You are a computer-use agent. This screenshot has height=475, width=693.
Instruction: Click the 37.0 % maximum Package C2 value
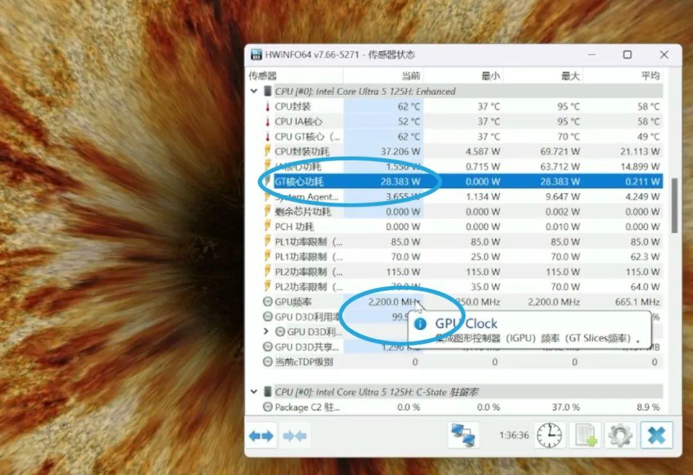(565, 407)
